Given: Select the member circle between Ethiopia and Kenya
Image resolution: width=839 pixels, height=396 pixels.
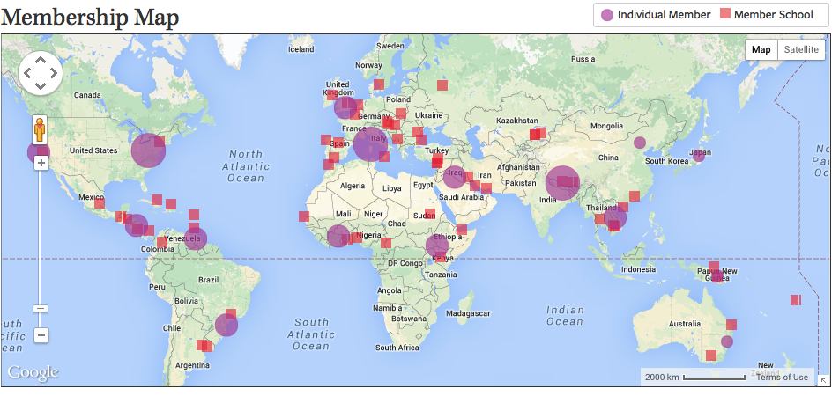Looking at the screenshot, I should point(436,246).
